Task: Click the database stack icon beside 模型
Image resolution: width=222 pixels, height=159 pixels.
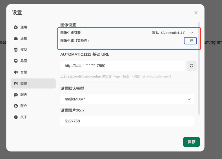Action: click(16, 50)
